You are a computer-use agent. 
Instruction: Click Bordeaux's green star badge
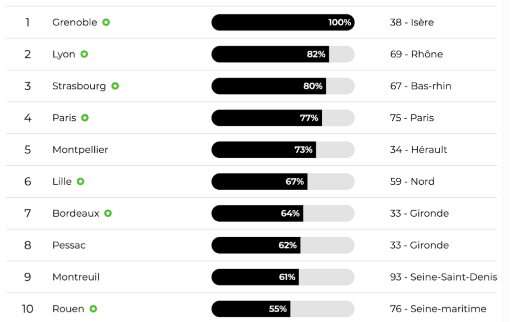point(108,214)
